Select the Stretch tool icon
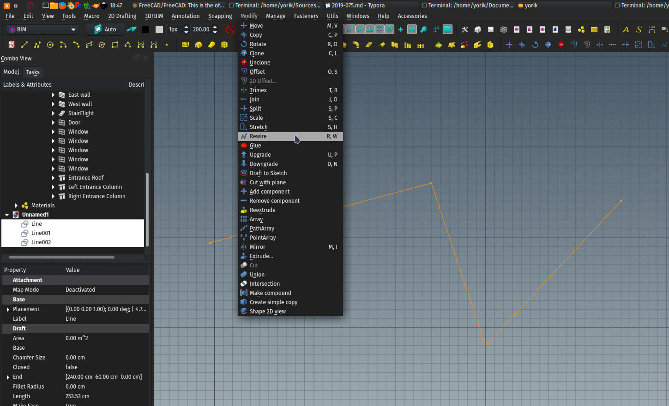The height and width of the screenshot is (406, 669). tap(244, 127)
